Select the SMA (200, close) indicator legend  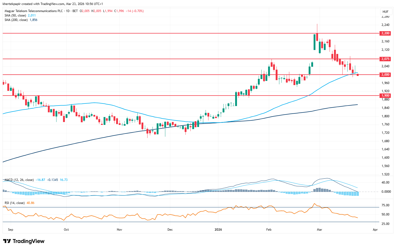tap(16, 20)
